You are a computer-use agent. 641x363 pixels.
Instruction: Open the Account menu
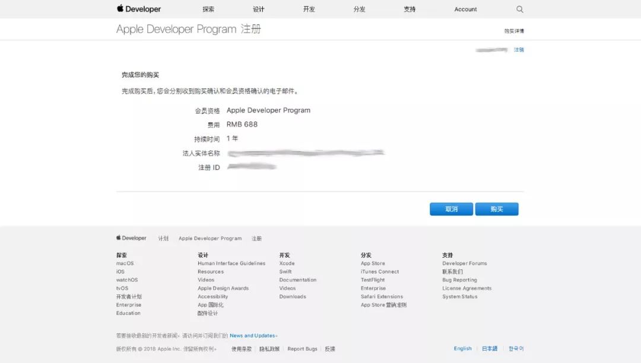pos(465,9)
